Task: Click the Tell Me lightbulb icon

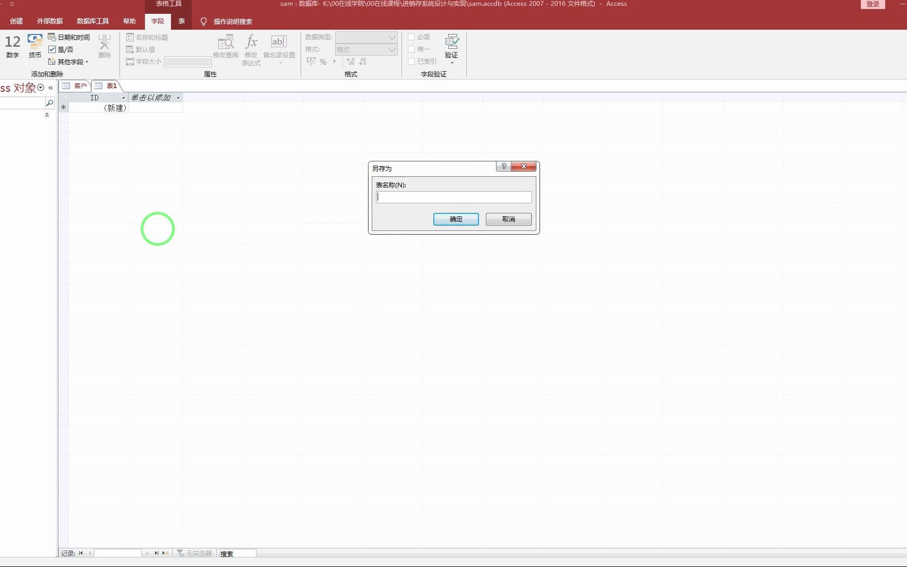Action: [x=203, y=21]
